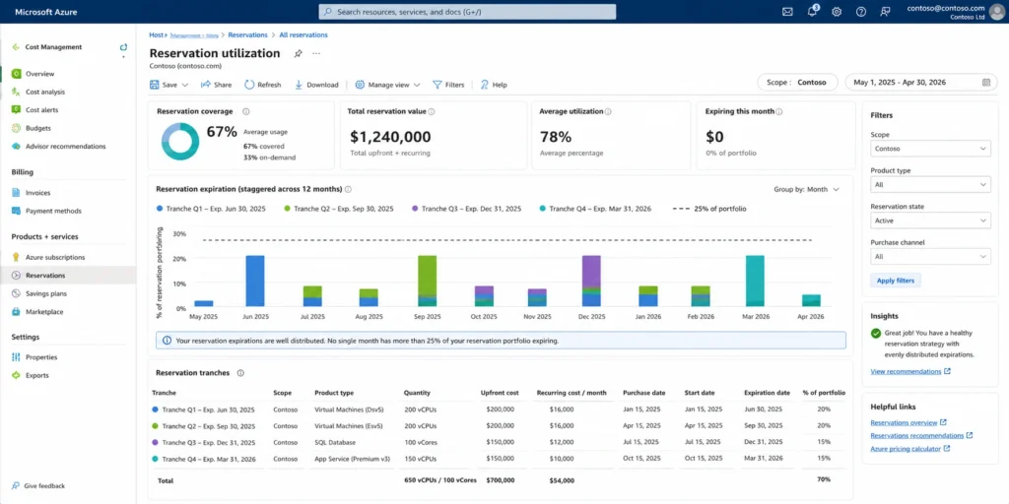Expand the Save dropdown chevron
The width and height of the screenshot is (1009, 504).
click(184, 85)
